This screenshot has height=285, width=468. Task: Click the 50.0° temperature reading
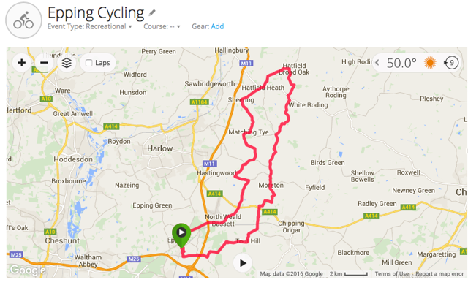coord(401,63)
